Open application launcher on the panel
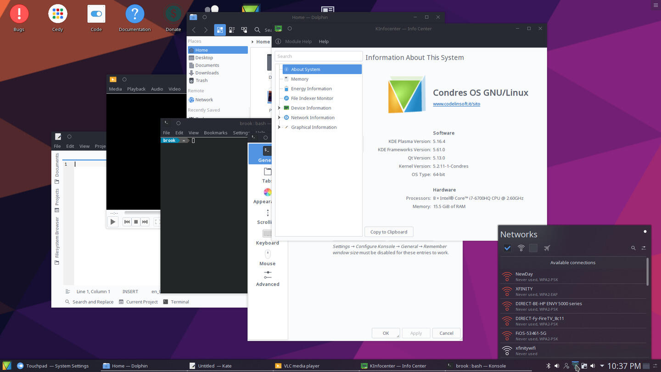This screenshot has height=372, width=661. [x=6, y=366]
